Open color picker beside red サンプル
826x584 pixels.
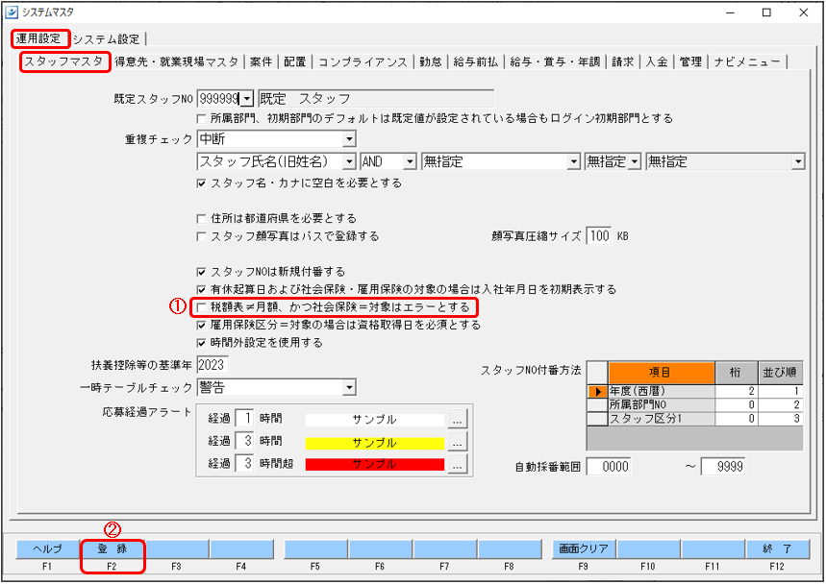[458, 465]
